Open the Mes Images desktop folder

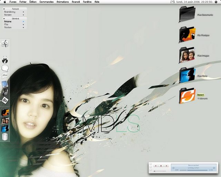(x=187, y=55)
